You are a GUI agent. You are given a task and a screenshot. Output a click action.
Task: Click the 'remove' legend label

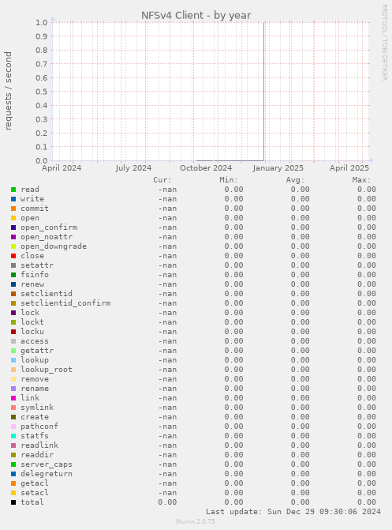click(35, 379)
